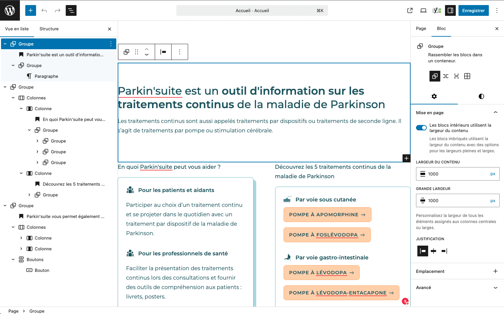This screenshot has width=504, height=314.
Task: Click the undo arrow in top toolbar
Action: [44, 10]
